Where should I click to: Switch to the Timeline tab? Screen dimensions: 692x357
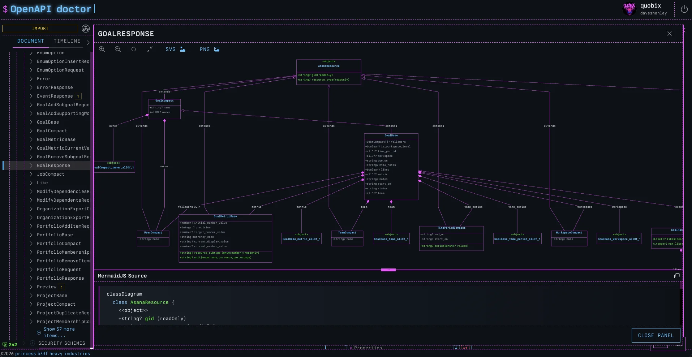[67, 41]
